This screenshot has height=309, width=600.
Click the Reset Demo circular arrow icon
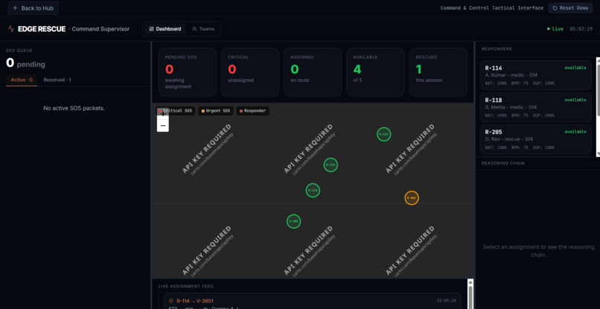tap(555, 8)
